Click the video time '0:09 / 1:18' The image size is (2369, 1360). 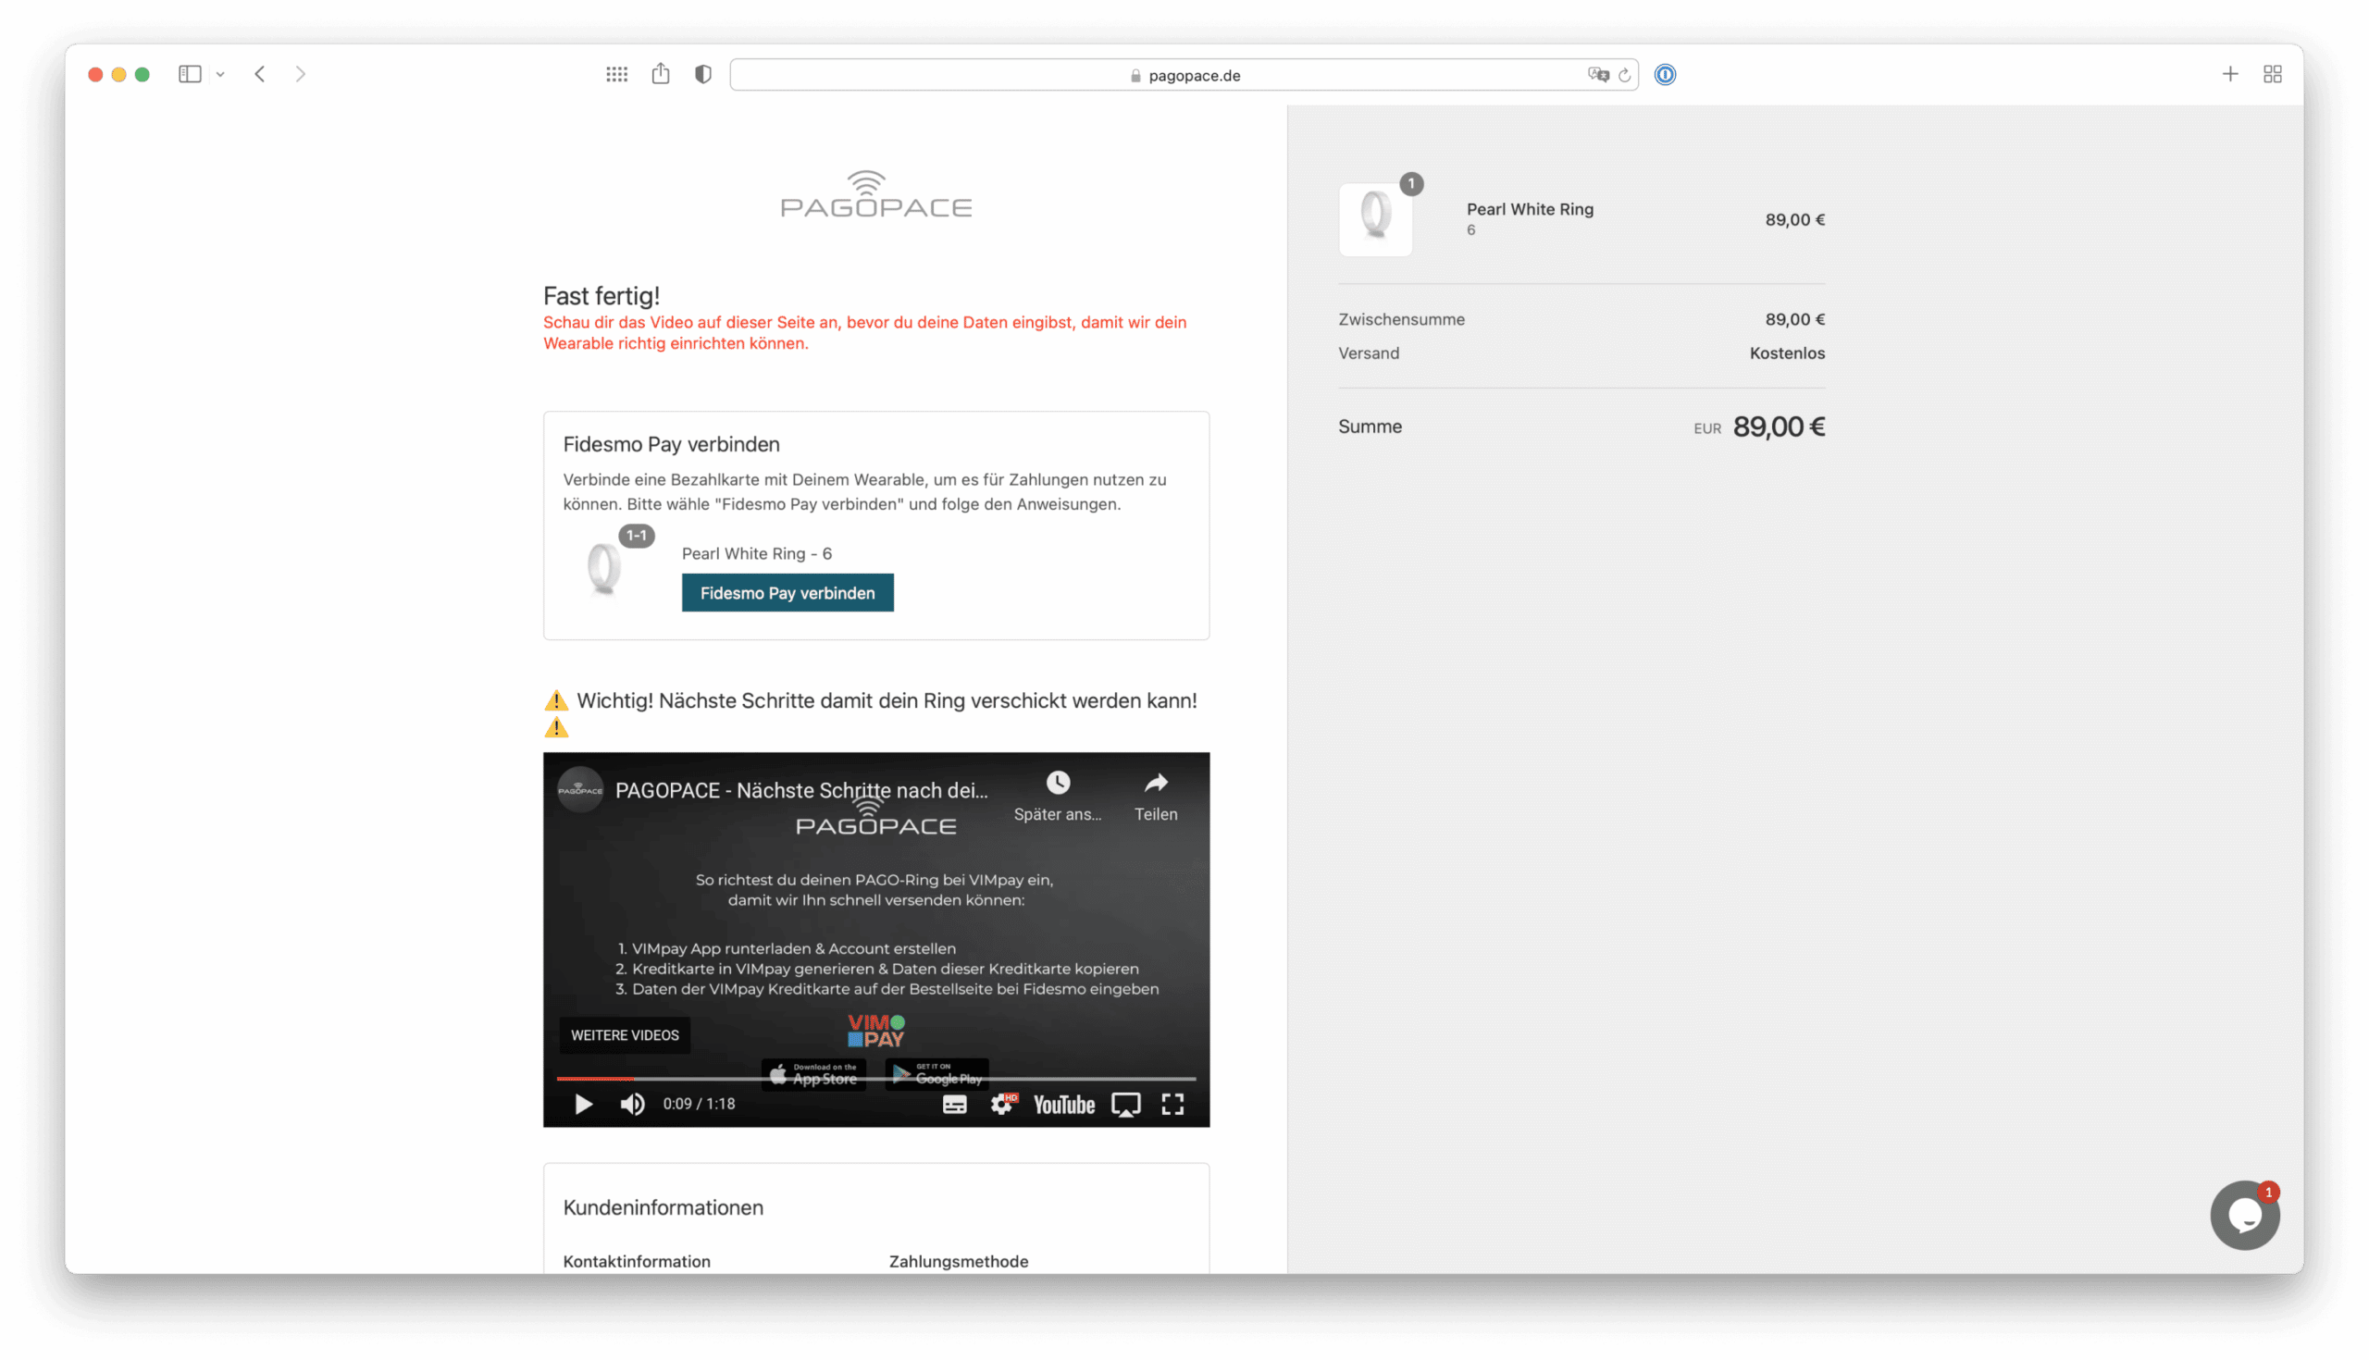click(x=699, y=1104)
